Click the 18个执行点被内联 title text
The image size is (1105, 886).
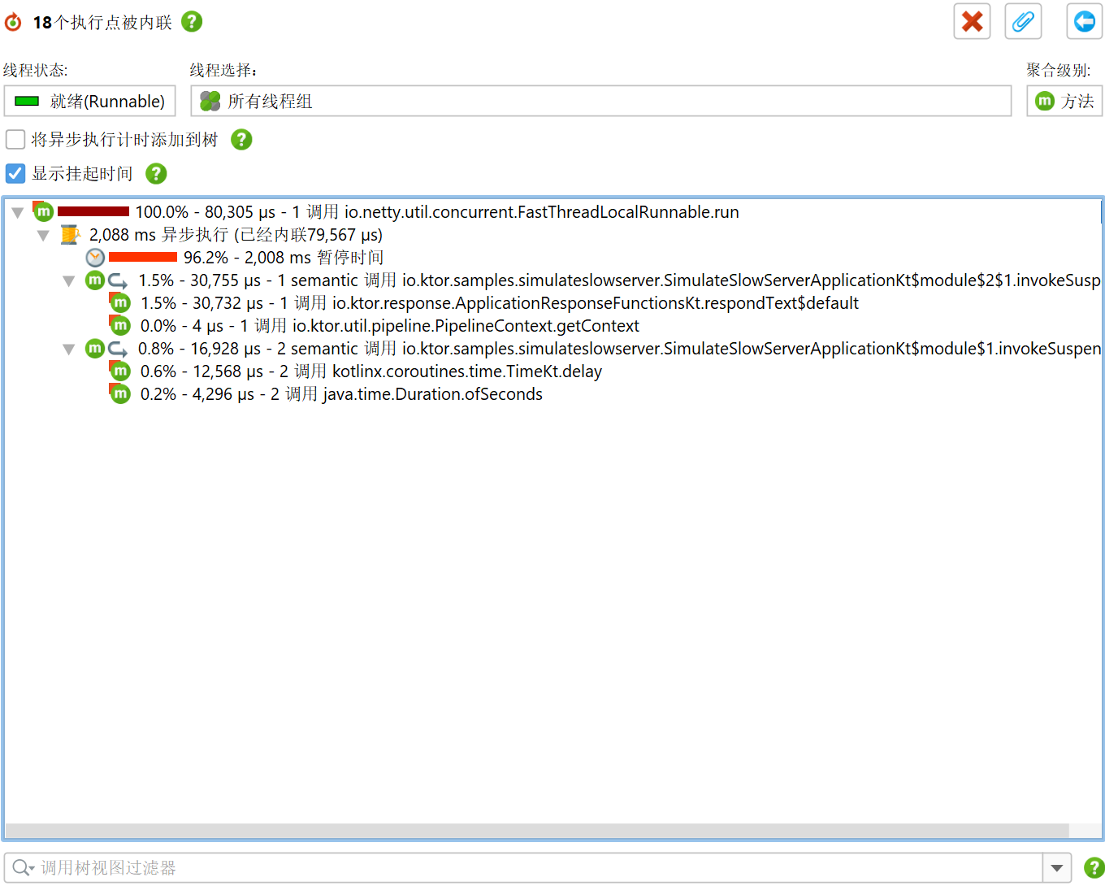pyautogui.click(x=102, y=22)
